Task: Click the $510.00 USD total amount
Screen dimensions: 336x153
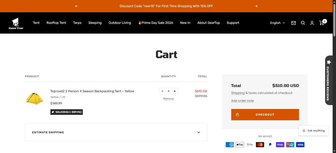Action: click(286, 86)
